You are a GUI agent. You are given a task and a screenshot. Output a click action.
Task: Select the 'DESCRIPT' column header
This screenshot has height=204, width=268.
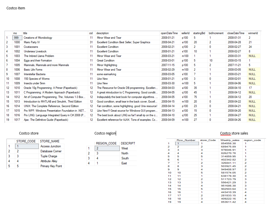tap(128, 143)
